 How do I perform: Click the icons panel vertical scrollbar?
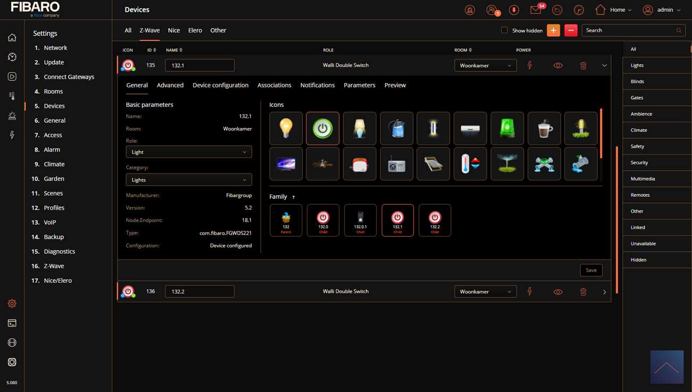(x=601, y=133)
